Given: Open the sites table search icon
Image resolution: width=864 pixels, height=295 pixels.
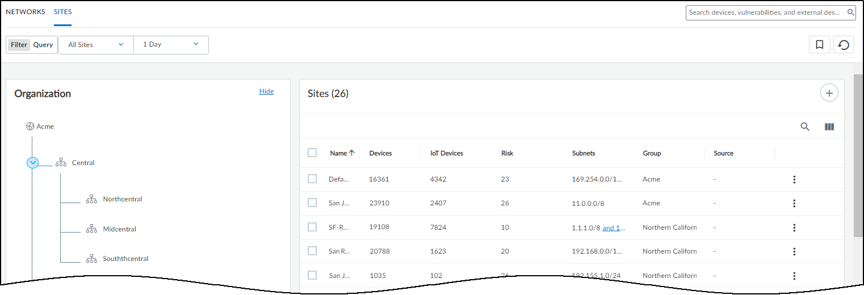Looking at the screenshot, I should click(x=804, y=127).
